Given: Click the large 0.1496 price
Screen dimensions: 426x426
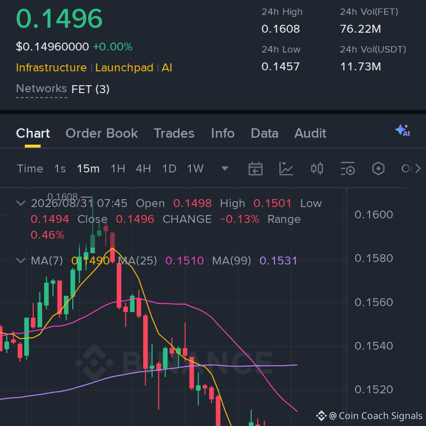Looking at the screenshot, I should (x=59, y=19).
